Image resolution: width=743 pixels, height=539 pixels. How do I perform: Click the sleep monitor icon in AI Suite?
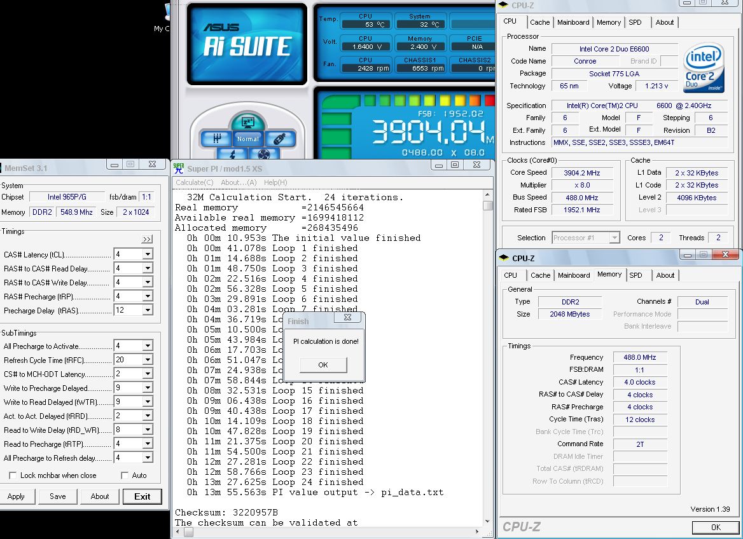click(248, 122)
